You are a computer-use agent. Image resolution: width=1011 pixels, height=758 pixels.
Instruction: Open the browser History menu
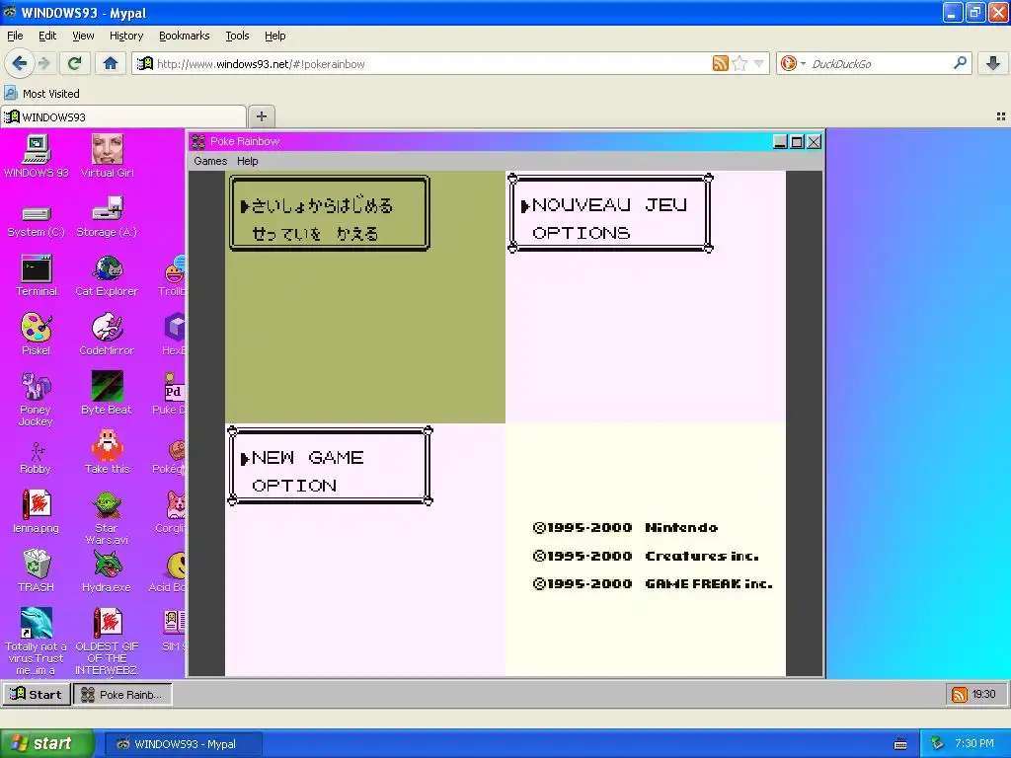coord(125,36)
